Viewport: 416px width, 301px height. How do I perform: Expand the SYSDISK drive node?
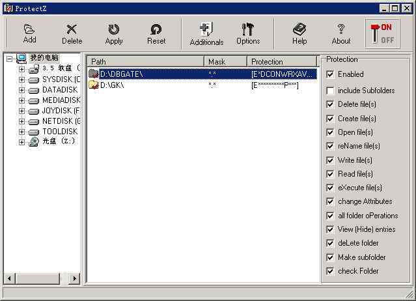click(x=21, y=79)
